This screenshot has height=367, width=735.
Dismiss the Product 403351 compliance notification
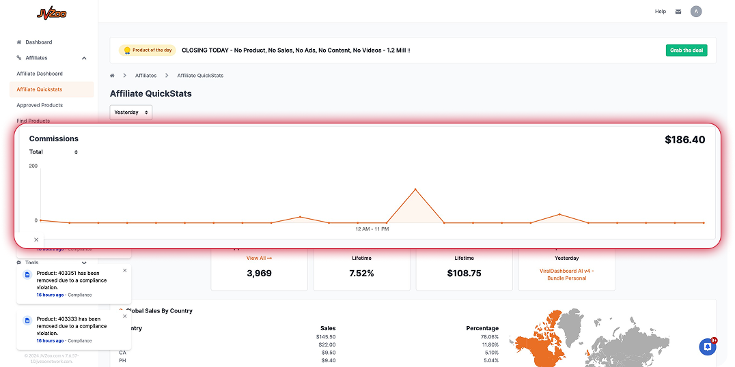[124, 270]
